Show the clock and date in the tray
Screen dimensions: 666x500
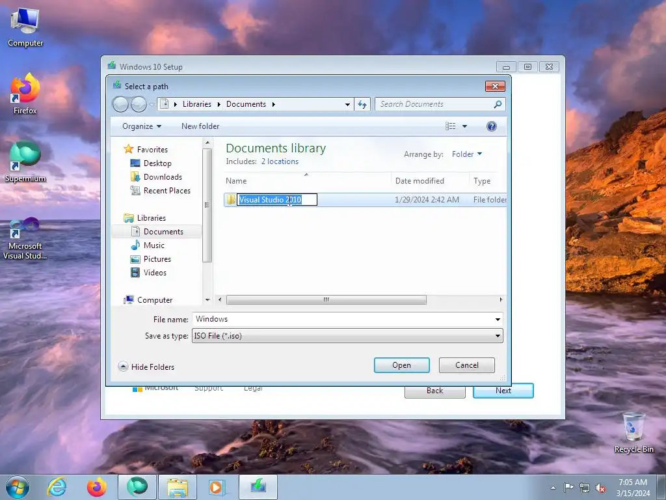[x=633, y=488]
